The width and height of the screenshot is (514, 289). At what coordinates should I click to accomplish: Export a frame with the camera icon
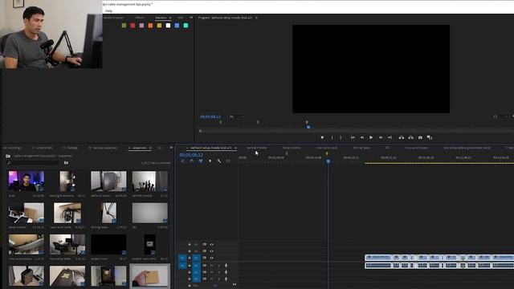pyautogui.click(x=420, y=137)
